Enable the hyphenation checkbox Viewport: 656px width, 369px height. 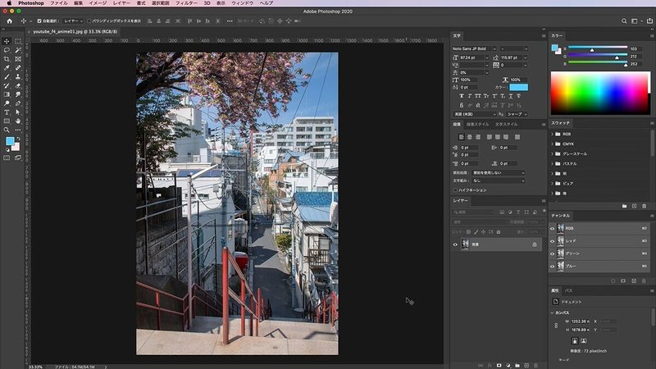click(455, 190)
